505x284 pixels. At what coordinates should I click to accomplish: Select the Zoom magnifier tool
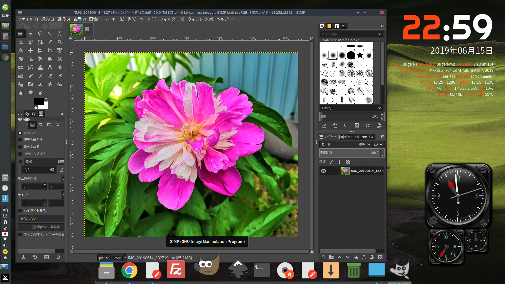[60, 42]
